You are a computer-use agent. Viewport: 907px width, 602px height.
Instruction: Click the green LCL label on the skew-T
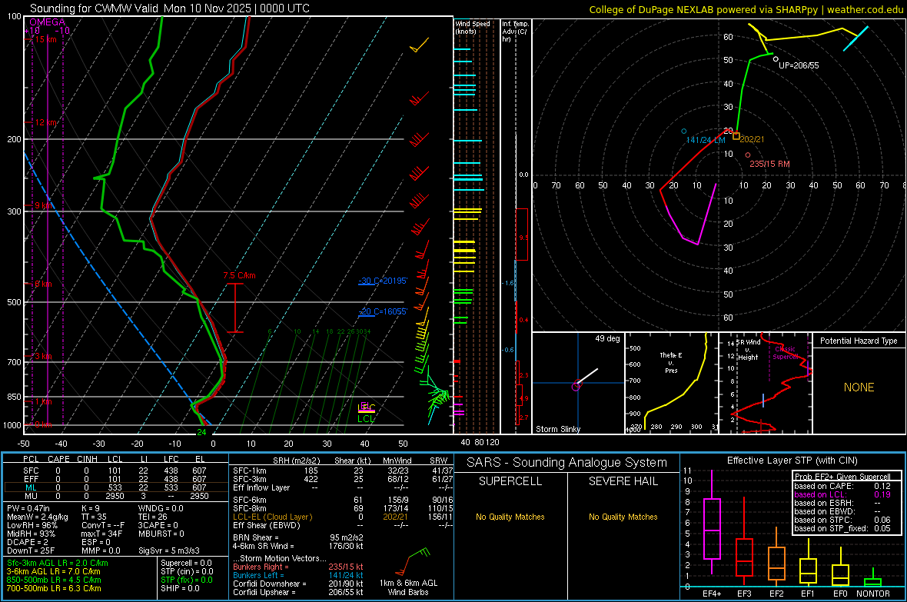(366, 419)
